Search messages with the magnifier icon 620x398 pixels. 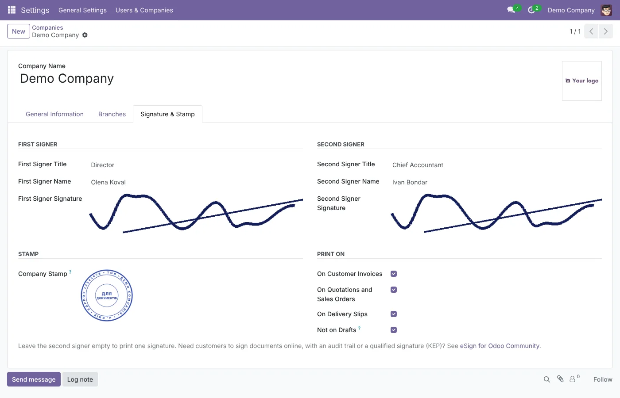[547, 379]
